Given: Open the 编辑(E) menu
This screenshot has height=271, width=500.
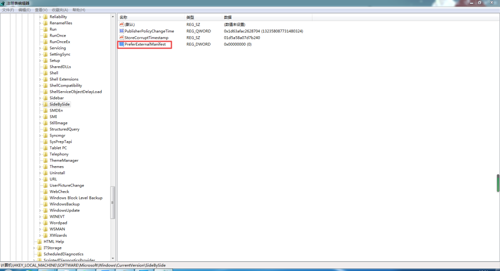Looking at the screenshot, I should click(25, 10).
